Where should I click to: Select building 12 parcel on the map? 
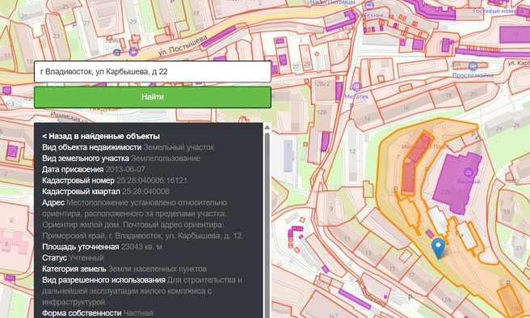(352, 151)
